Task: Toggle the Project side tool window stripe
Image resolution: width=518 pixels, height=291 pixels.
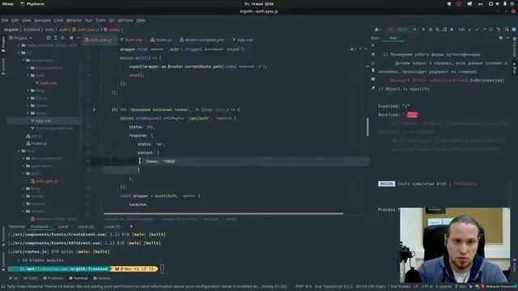Action: tap(3, 44)
